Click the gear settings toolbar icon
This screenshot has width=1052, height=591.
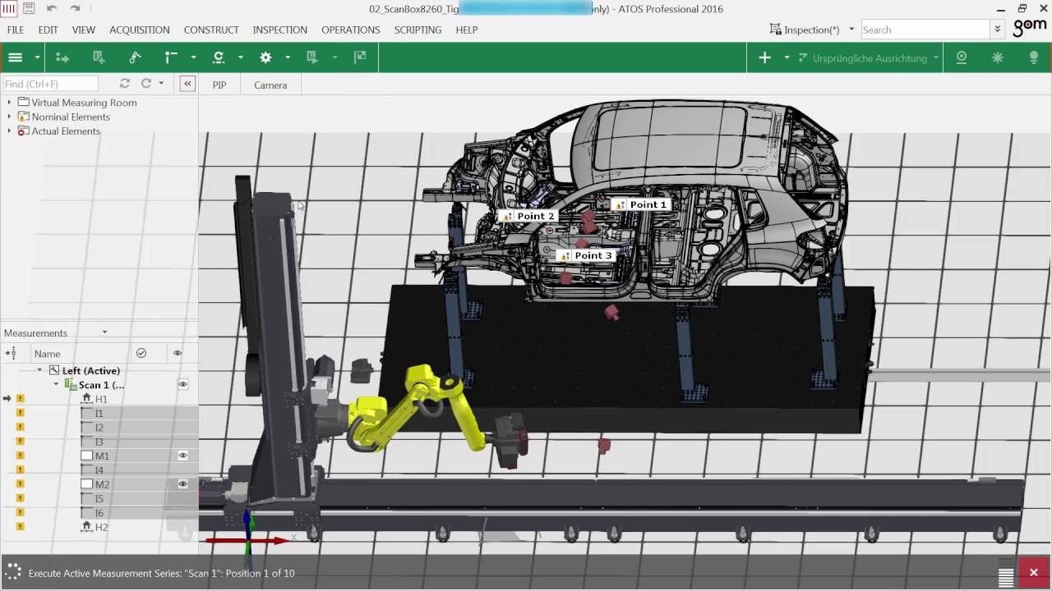coord(265,57)
